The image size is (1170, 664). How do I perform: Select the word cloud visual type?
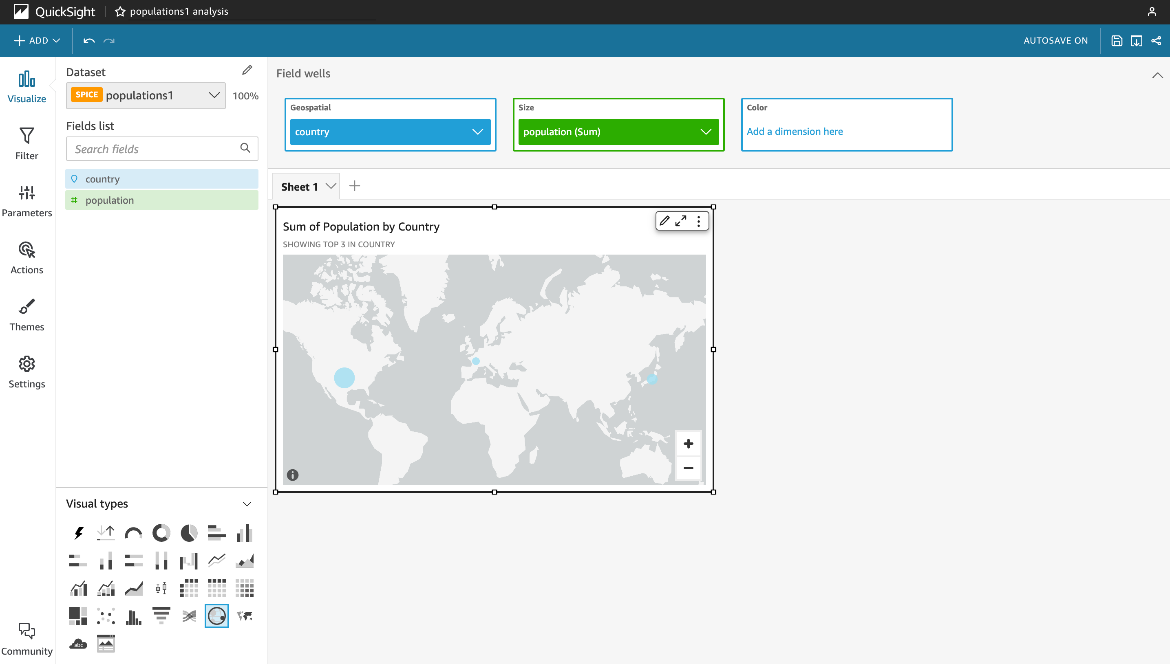pyautogui.click(x=78, y=644)
